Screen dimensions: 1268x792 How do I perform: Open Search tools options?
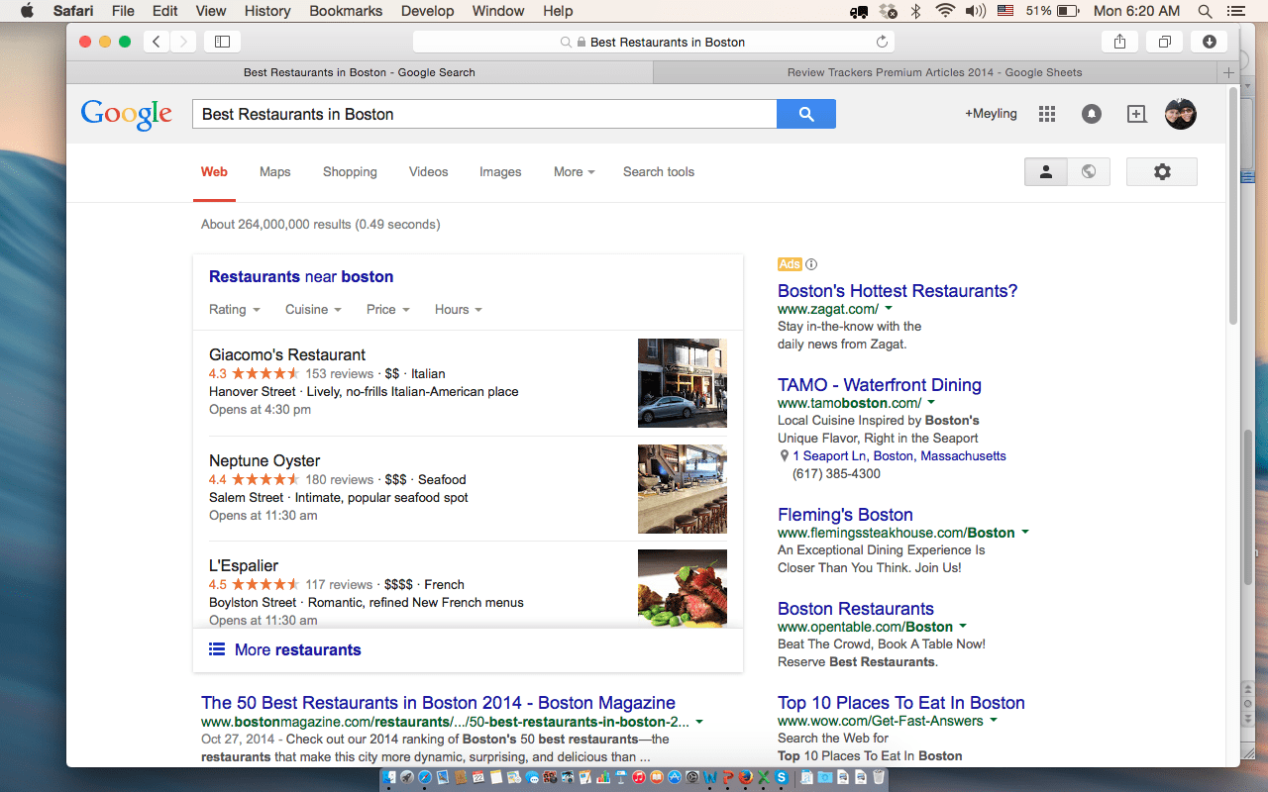pyautogui.click(x=659, y=171)
